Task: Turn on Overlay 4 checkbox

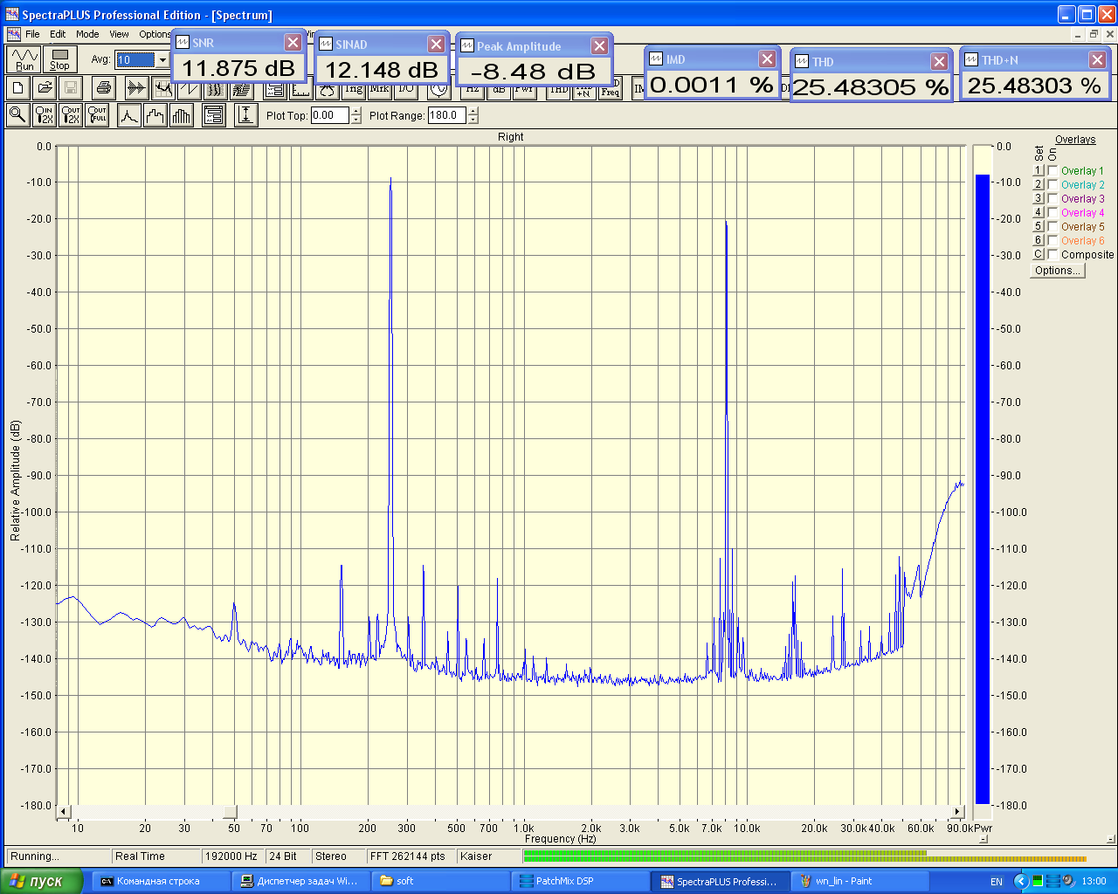Action: tap(1053, 213)
